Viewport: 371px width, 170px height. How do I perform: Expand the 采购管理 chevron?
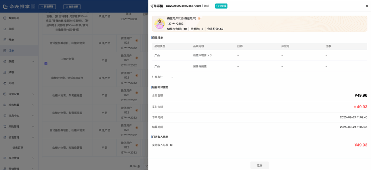tap(33, 127)
